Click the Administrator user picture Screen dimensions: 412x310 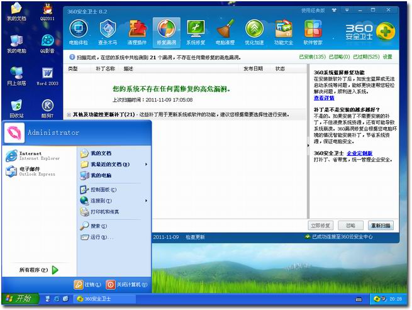14,133
